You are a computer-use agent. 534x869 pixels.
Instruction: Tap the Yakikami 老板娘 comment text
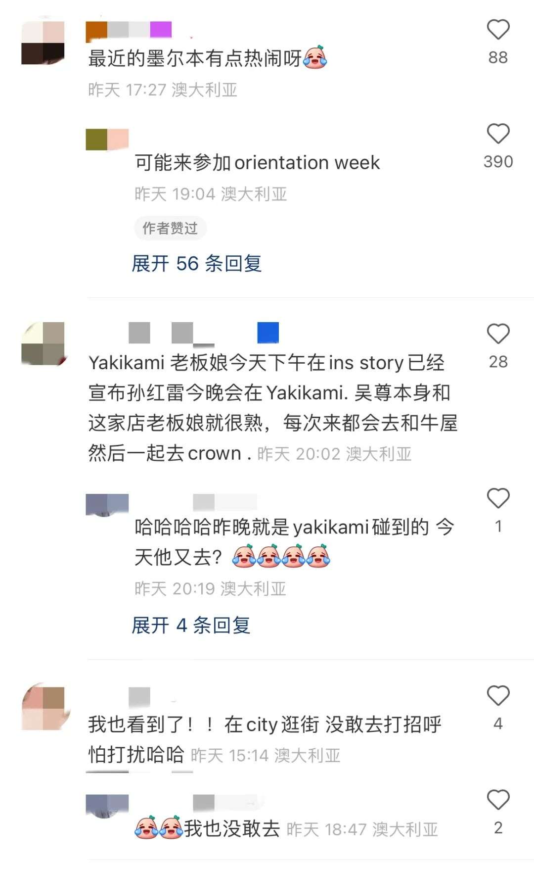273,407
